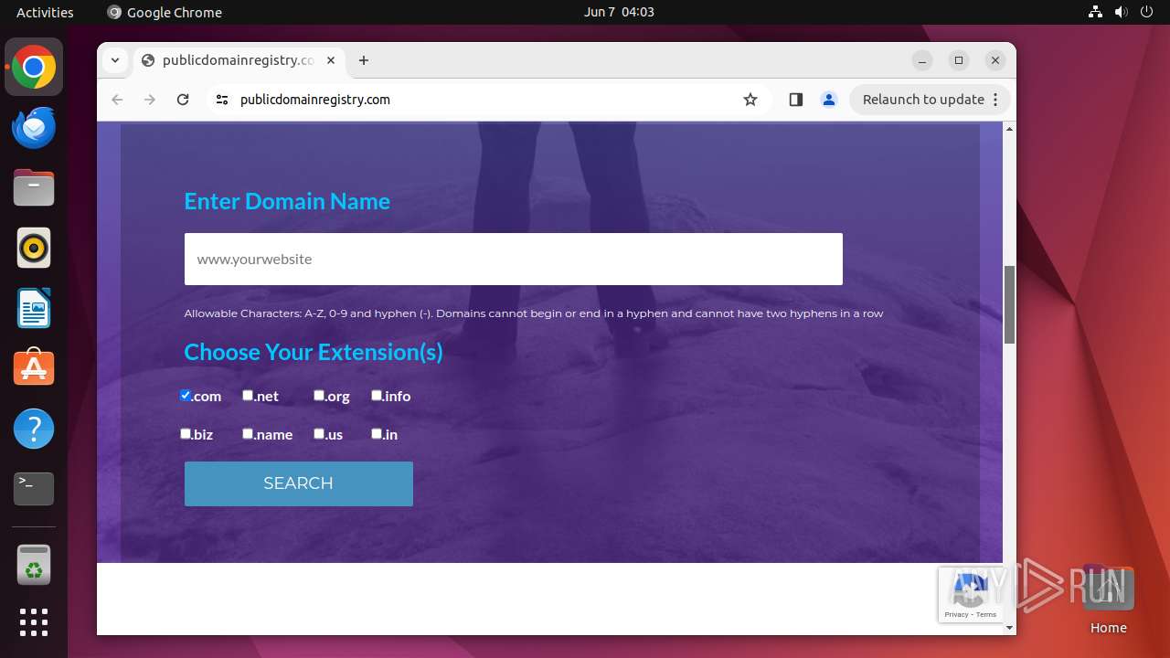1170x658 pixels.
Task: Uncheck the .com extension checkbox
Action: 186,395
